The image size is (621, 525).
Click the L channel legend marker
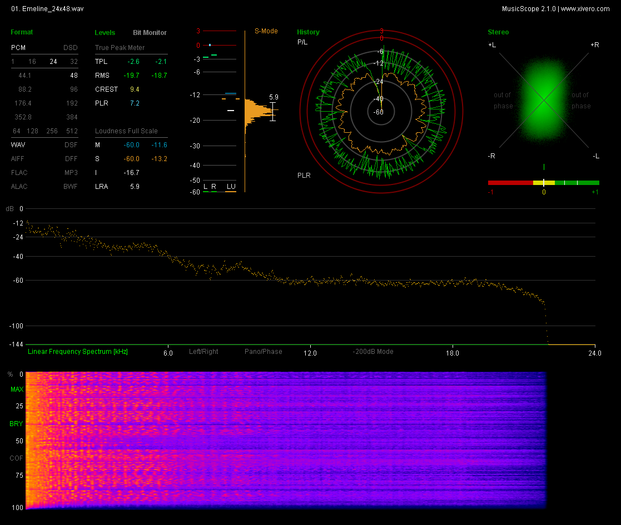[205, 187]
